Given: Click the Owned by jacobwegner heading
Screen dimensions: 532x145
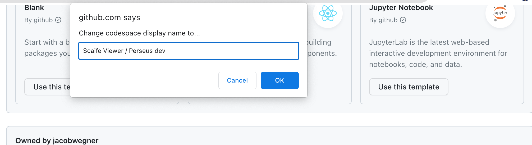Looking at the screenshot, I should (x=57, y=141).
